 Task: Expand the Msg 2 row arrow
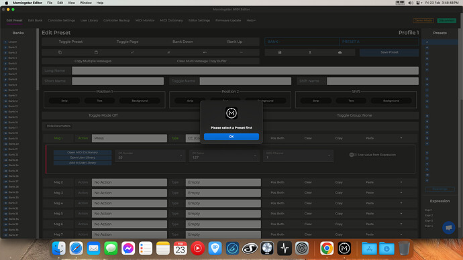point(401,182)
